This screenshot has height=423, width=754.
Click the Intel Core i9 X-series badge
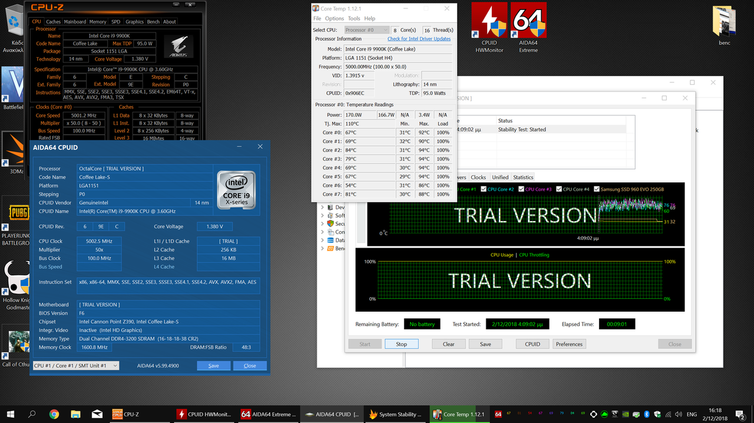click(x=236, y=189)
